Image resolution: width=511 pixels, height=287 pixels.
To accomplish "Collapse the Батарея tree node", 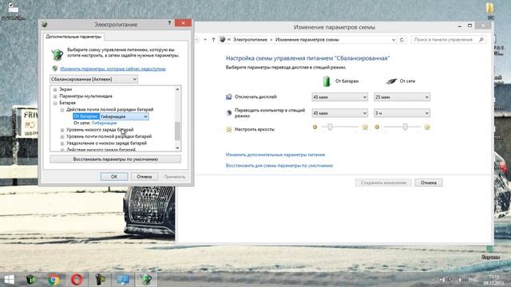I will click(55, 103).
